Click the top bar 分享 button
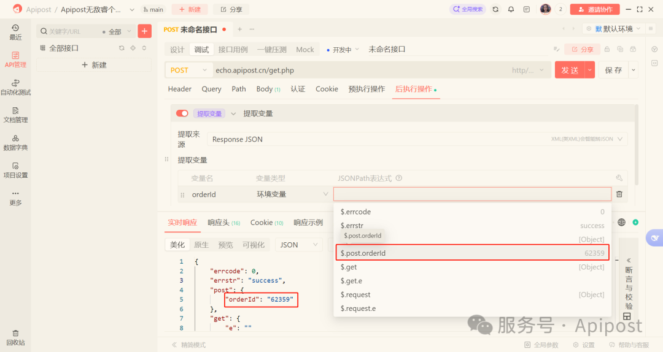The image size is (663, 352). [231, 9]
